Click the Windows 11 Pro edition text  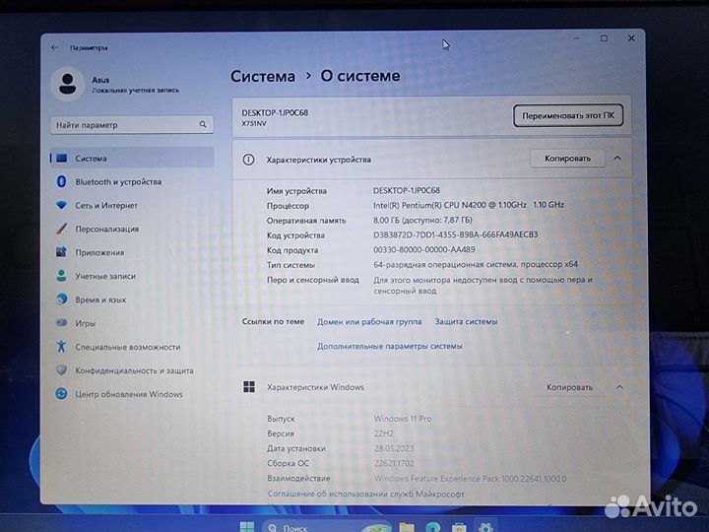pyautogui.click(x=403, y=419)
